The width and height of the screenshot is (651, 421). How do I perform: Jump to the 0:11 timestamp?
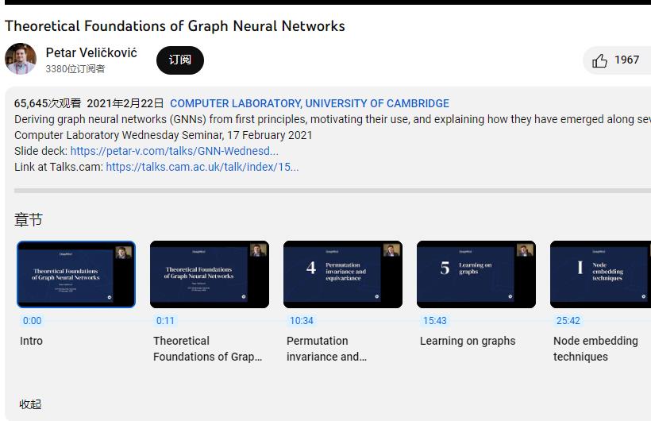pyautogui.click(x=165, y=320)
